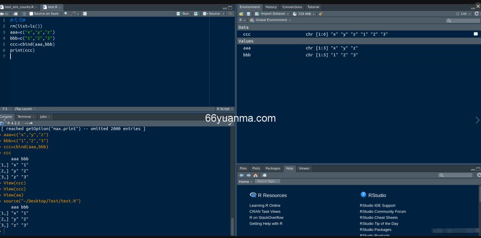Image resolution: width=481 pixels, height=238 pixels.
Task: Click the Find in Topic field
Action: click(x=267, y=181)
